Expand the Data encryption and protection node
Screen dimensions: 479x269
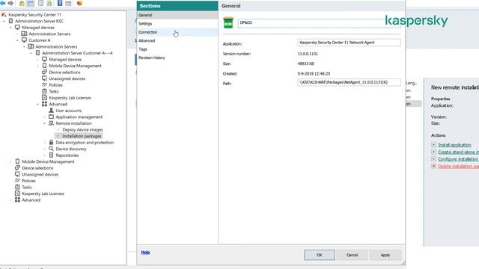click(44, 143)
